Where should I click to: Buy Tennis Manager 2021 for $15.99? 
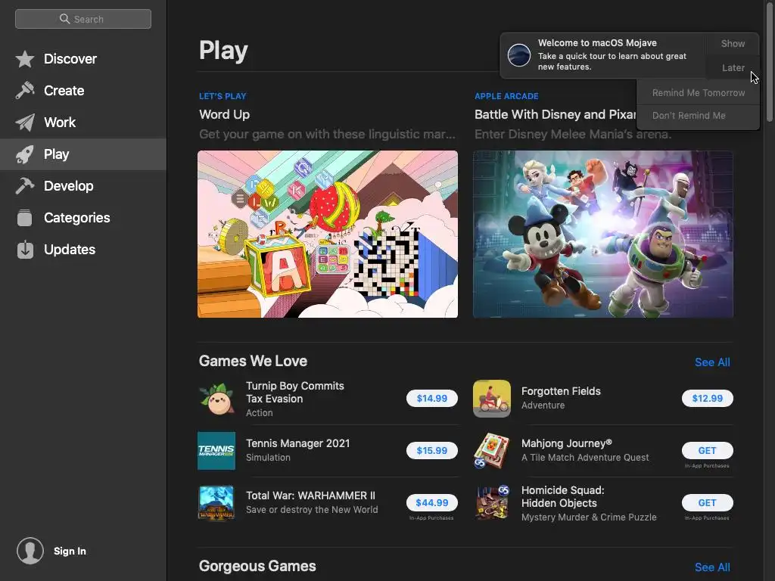[x=432, y=451]
